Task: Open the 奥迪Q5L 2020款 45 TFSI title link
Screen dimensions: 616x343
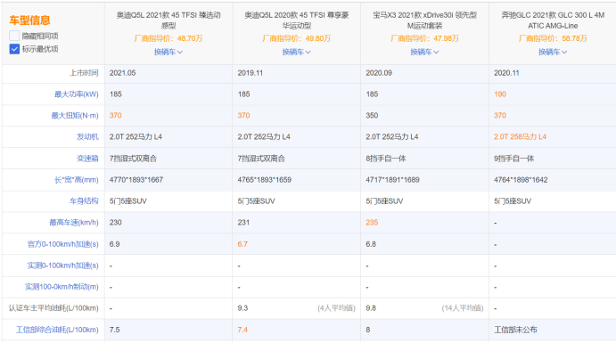Action: point(296,20)
